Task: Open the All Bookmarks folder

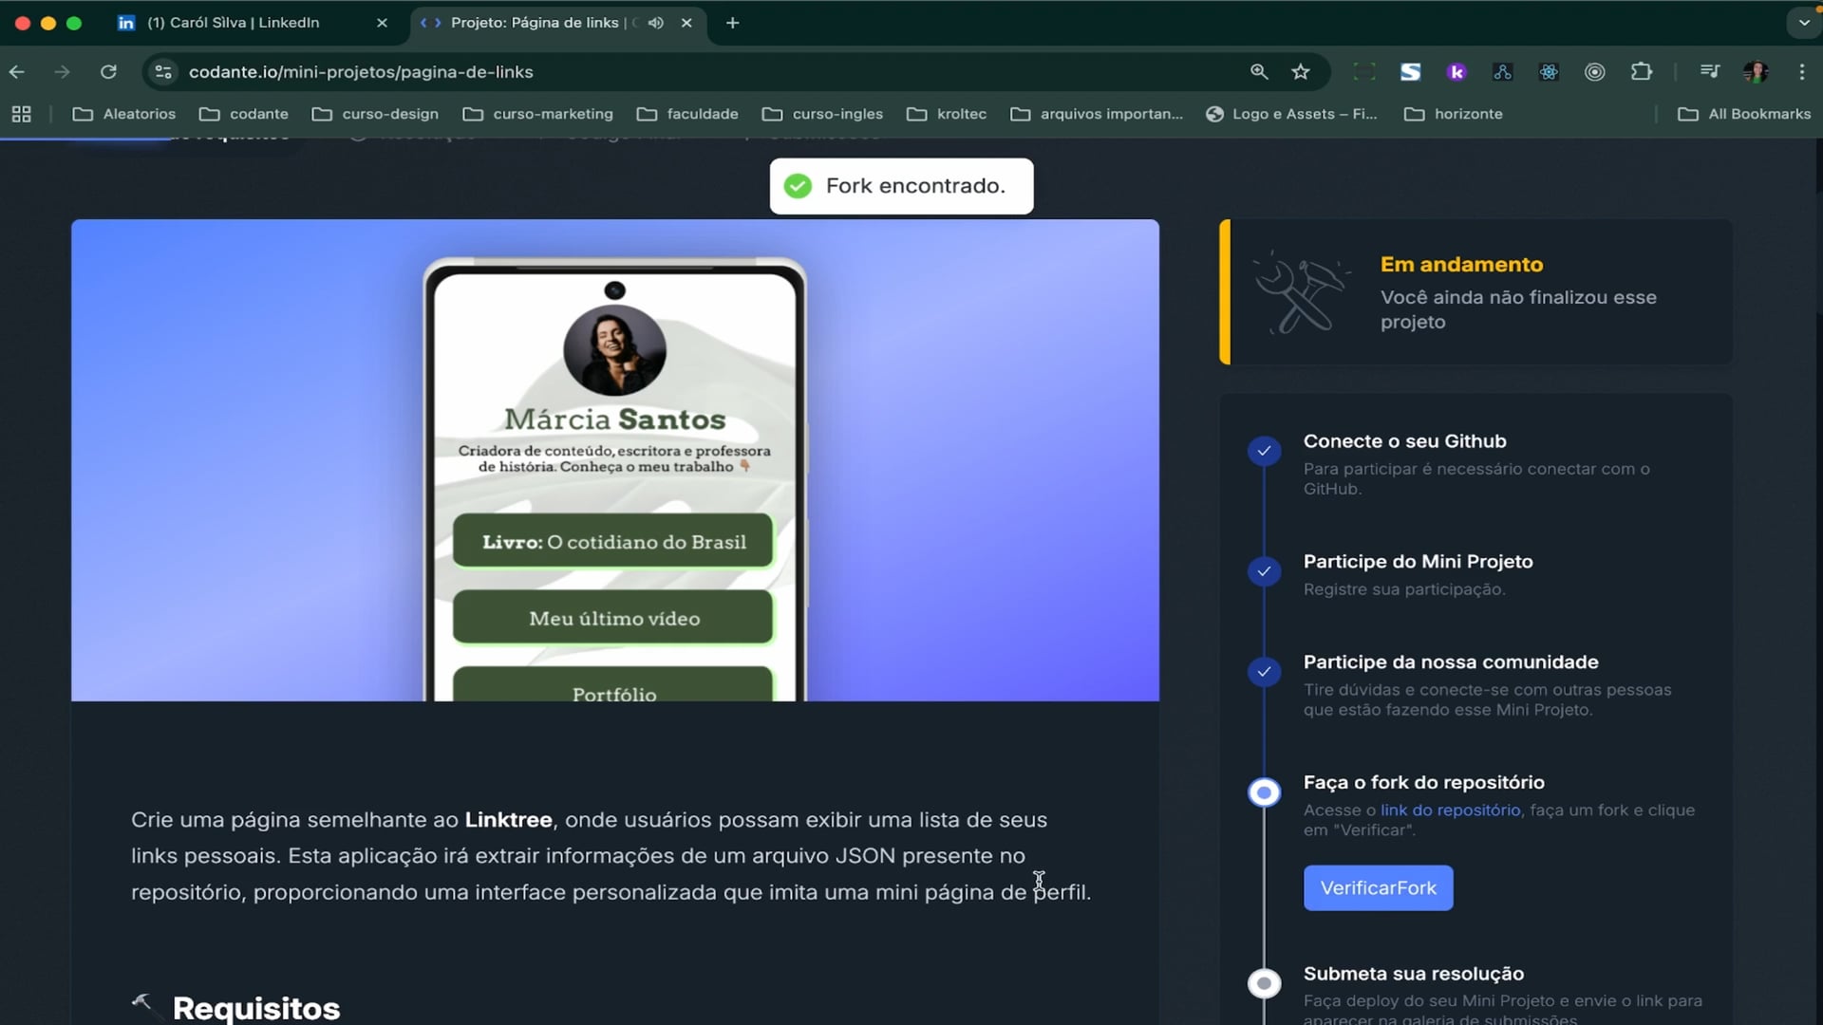Action: point(1744,114)
